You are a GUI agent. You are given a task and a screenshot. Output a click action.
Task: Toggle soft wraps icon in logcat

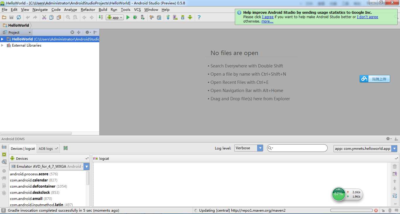click(395, 196)
